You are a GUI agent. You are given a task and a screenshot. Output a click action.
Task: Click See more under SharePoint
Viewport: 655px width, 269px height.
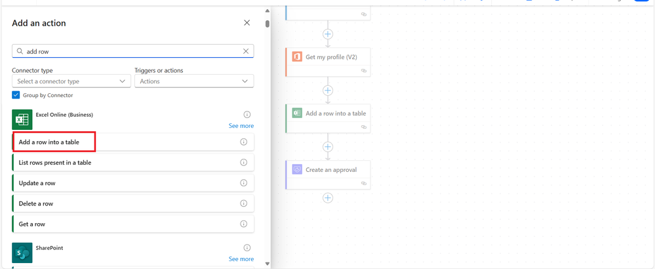pos(241,259)
